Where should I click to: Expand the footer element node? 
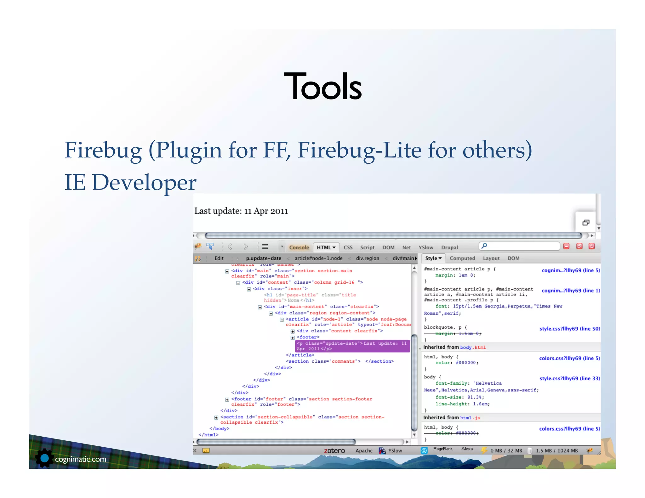(x=293, y=337)
